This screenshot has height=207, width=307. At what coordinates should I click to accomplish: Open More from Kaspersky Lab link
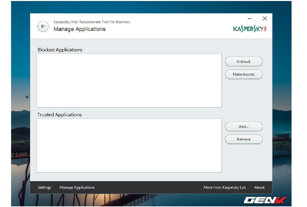225,187
